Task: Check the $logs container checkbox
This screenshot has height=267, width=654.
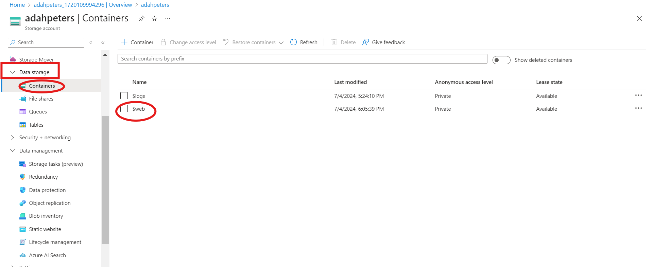Action: coord(124,96)
